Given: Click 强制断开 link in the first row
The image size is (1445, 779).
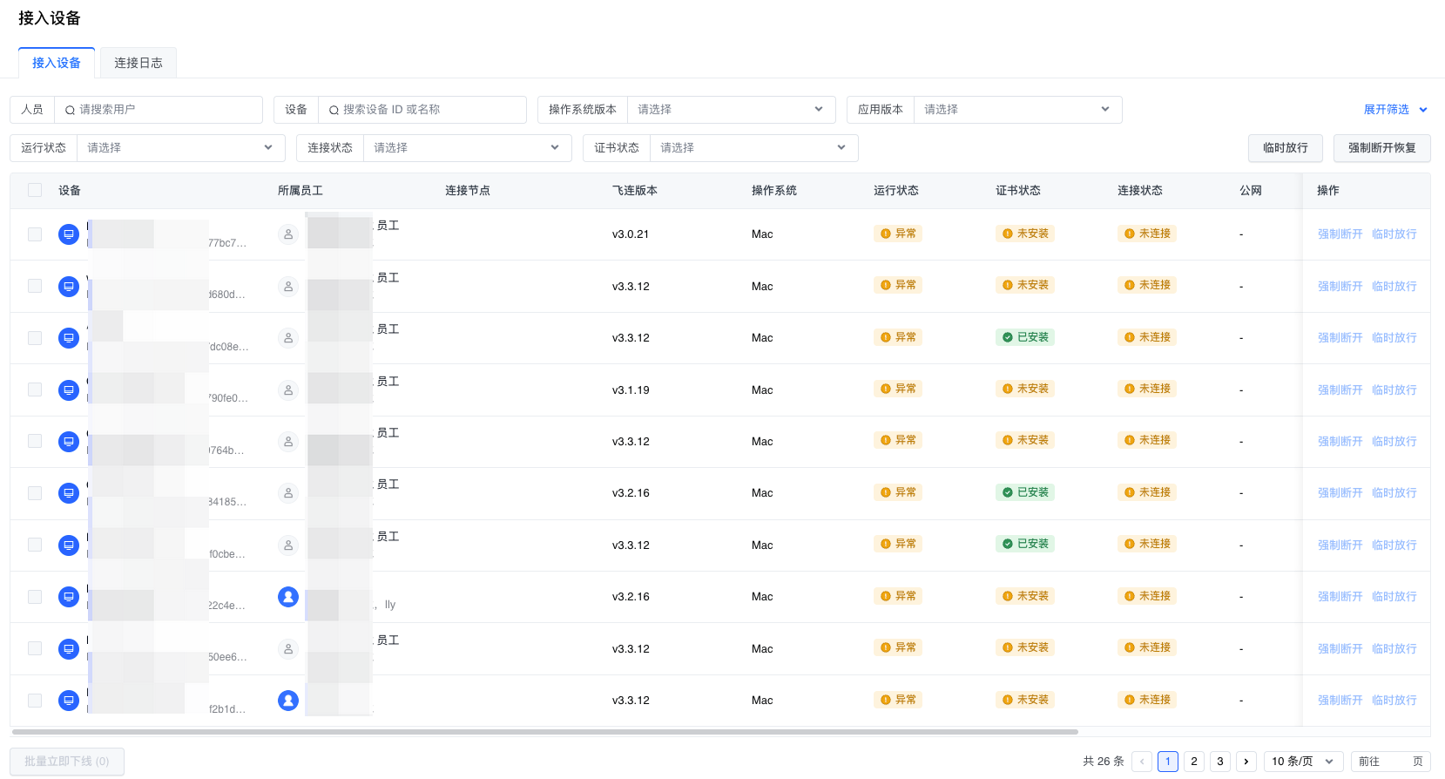Looking at the screenshot, I should pos(1340,234).
